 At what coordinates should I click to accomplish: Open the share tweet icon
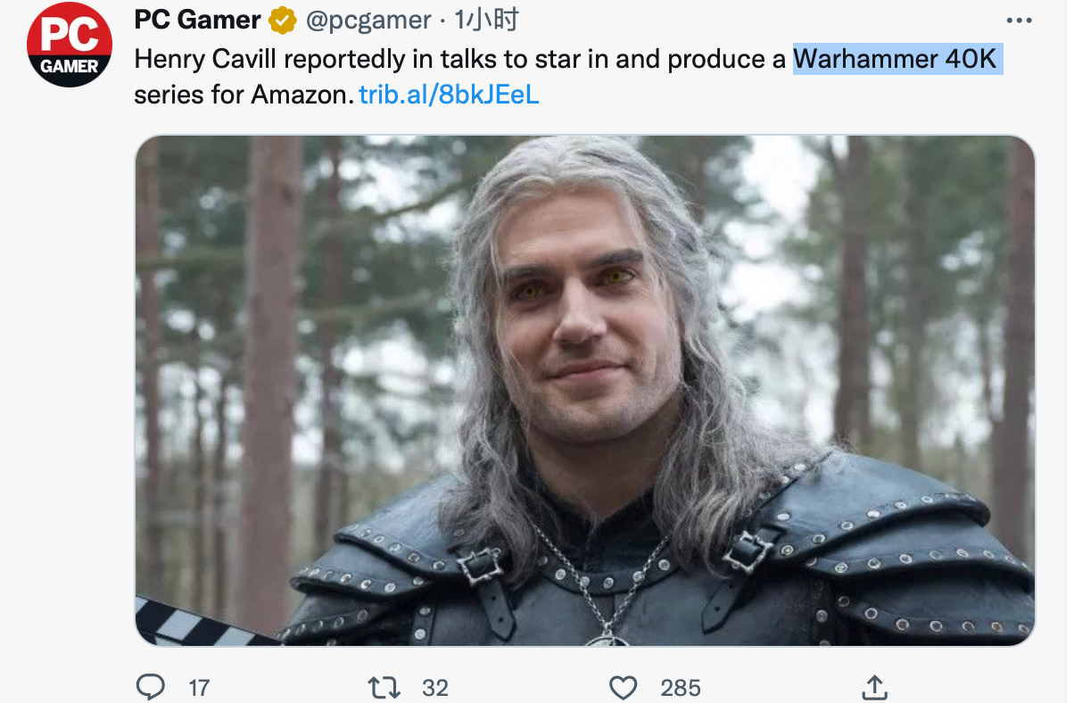874,686
